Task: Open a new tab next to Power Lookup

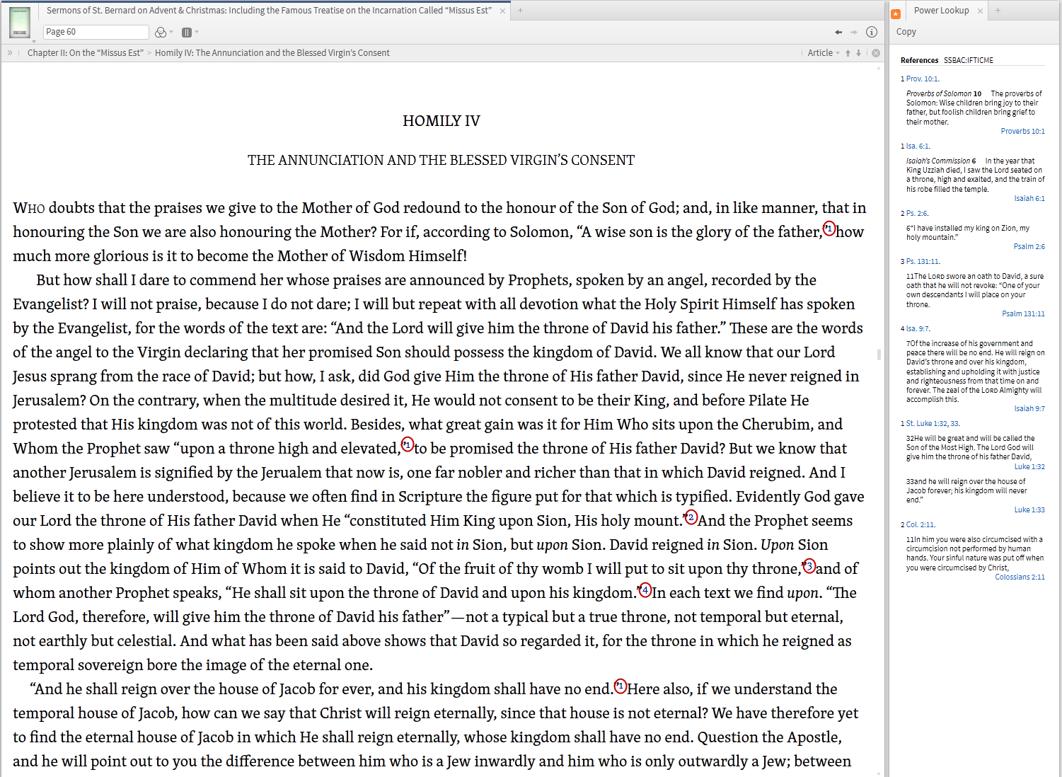Action: pyautogui.click(x=998, y=10)
